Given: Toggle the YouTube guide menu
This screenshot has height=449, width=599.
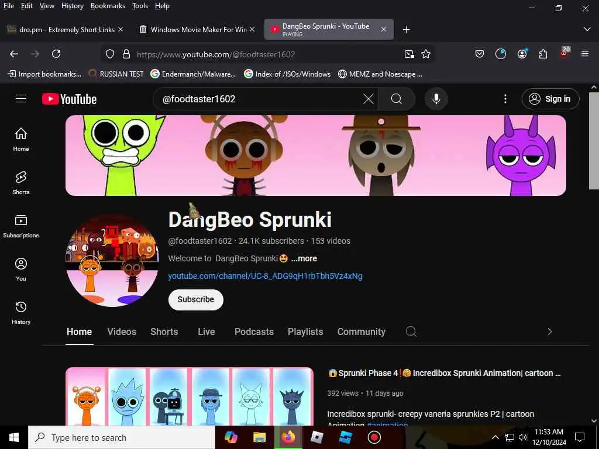Looking at the screenshot, I should (21, 99).
